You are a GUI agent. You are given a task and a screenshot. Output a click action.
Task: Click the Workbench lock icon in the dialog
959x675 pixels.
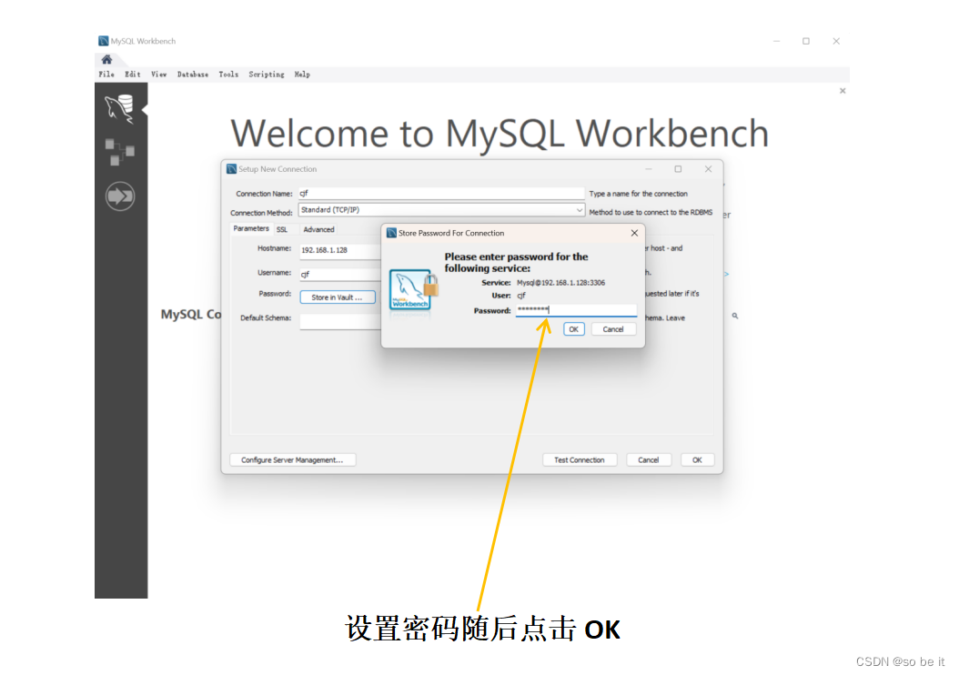tap(414, 290)
